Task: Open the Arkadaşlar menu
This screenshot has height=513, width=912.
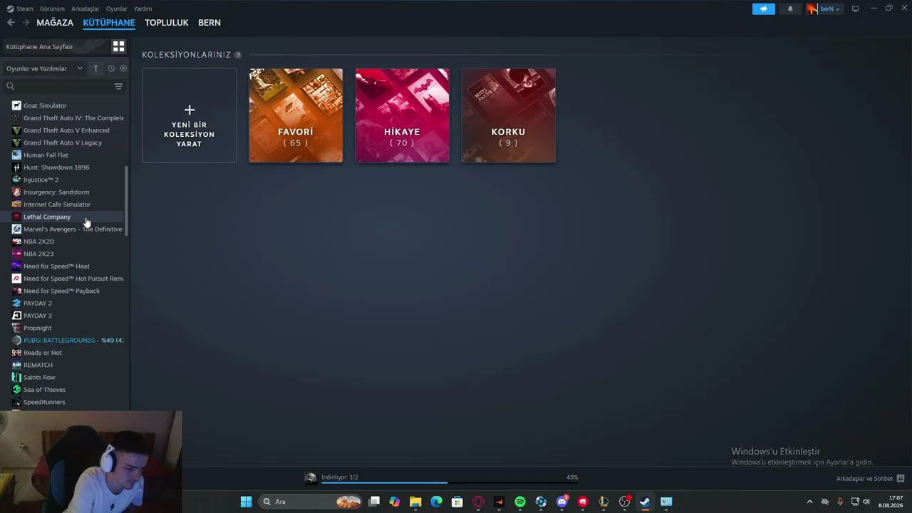Action: point(85,9)
